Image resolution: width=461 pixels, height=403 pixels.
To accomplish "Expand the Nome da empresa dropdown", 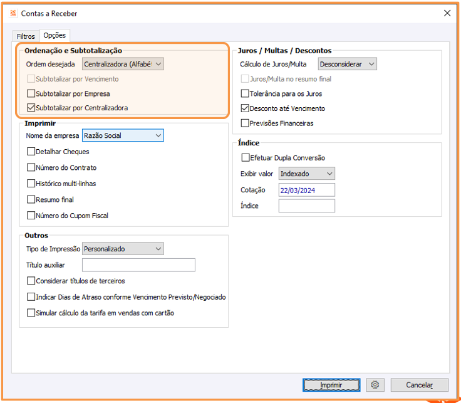I will 123,135.
